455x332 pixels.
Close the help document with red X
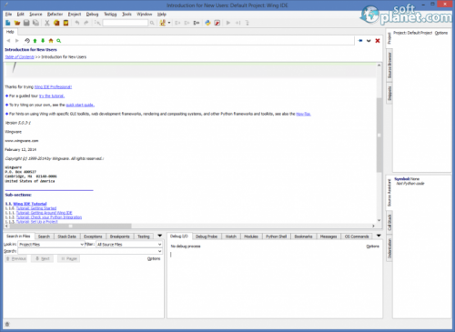click(378, 41)
